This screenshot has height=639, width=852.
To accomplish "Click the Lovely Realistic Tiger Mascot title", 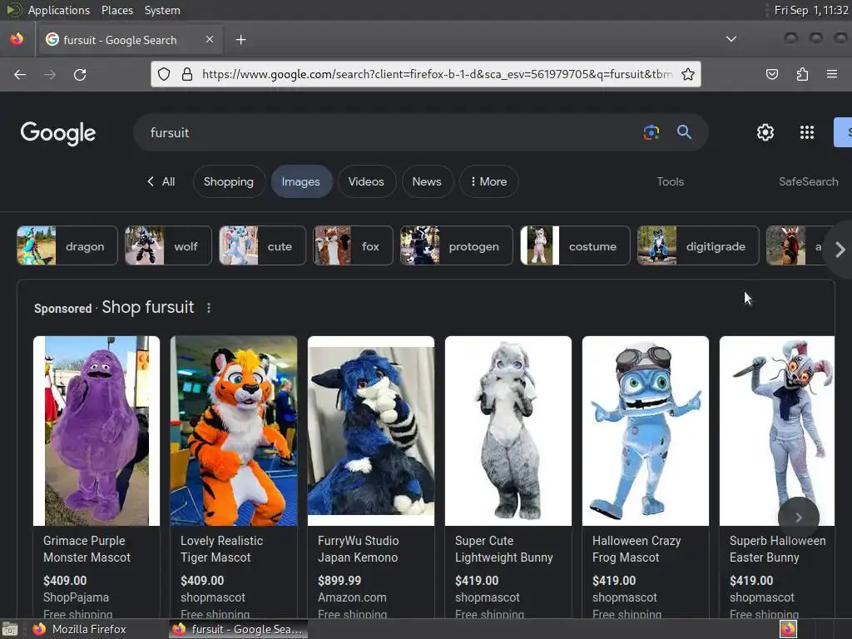I will click(221, 549).
